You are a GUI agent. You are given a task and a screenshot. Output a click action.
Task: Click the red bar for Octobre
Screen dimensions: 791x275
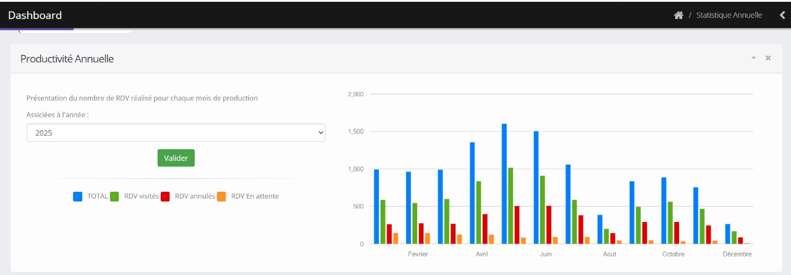tap(677, 233)
